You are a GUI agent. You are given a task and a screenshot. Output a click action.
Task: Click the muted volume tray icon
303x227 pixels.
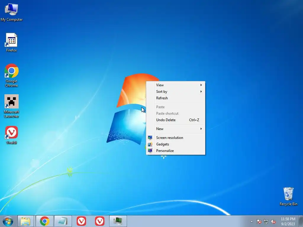tap(273, 221)
